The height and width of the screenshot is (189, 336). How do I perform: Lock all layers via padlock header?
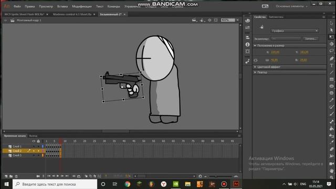pos(38,141)
